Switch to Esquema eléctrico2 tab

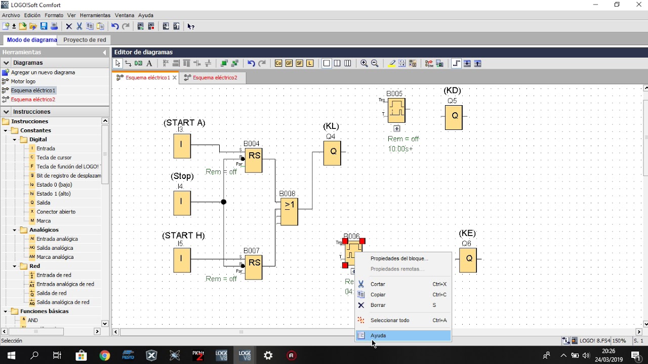point(215,78)
